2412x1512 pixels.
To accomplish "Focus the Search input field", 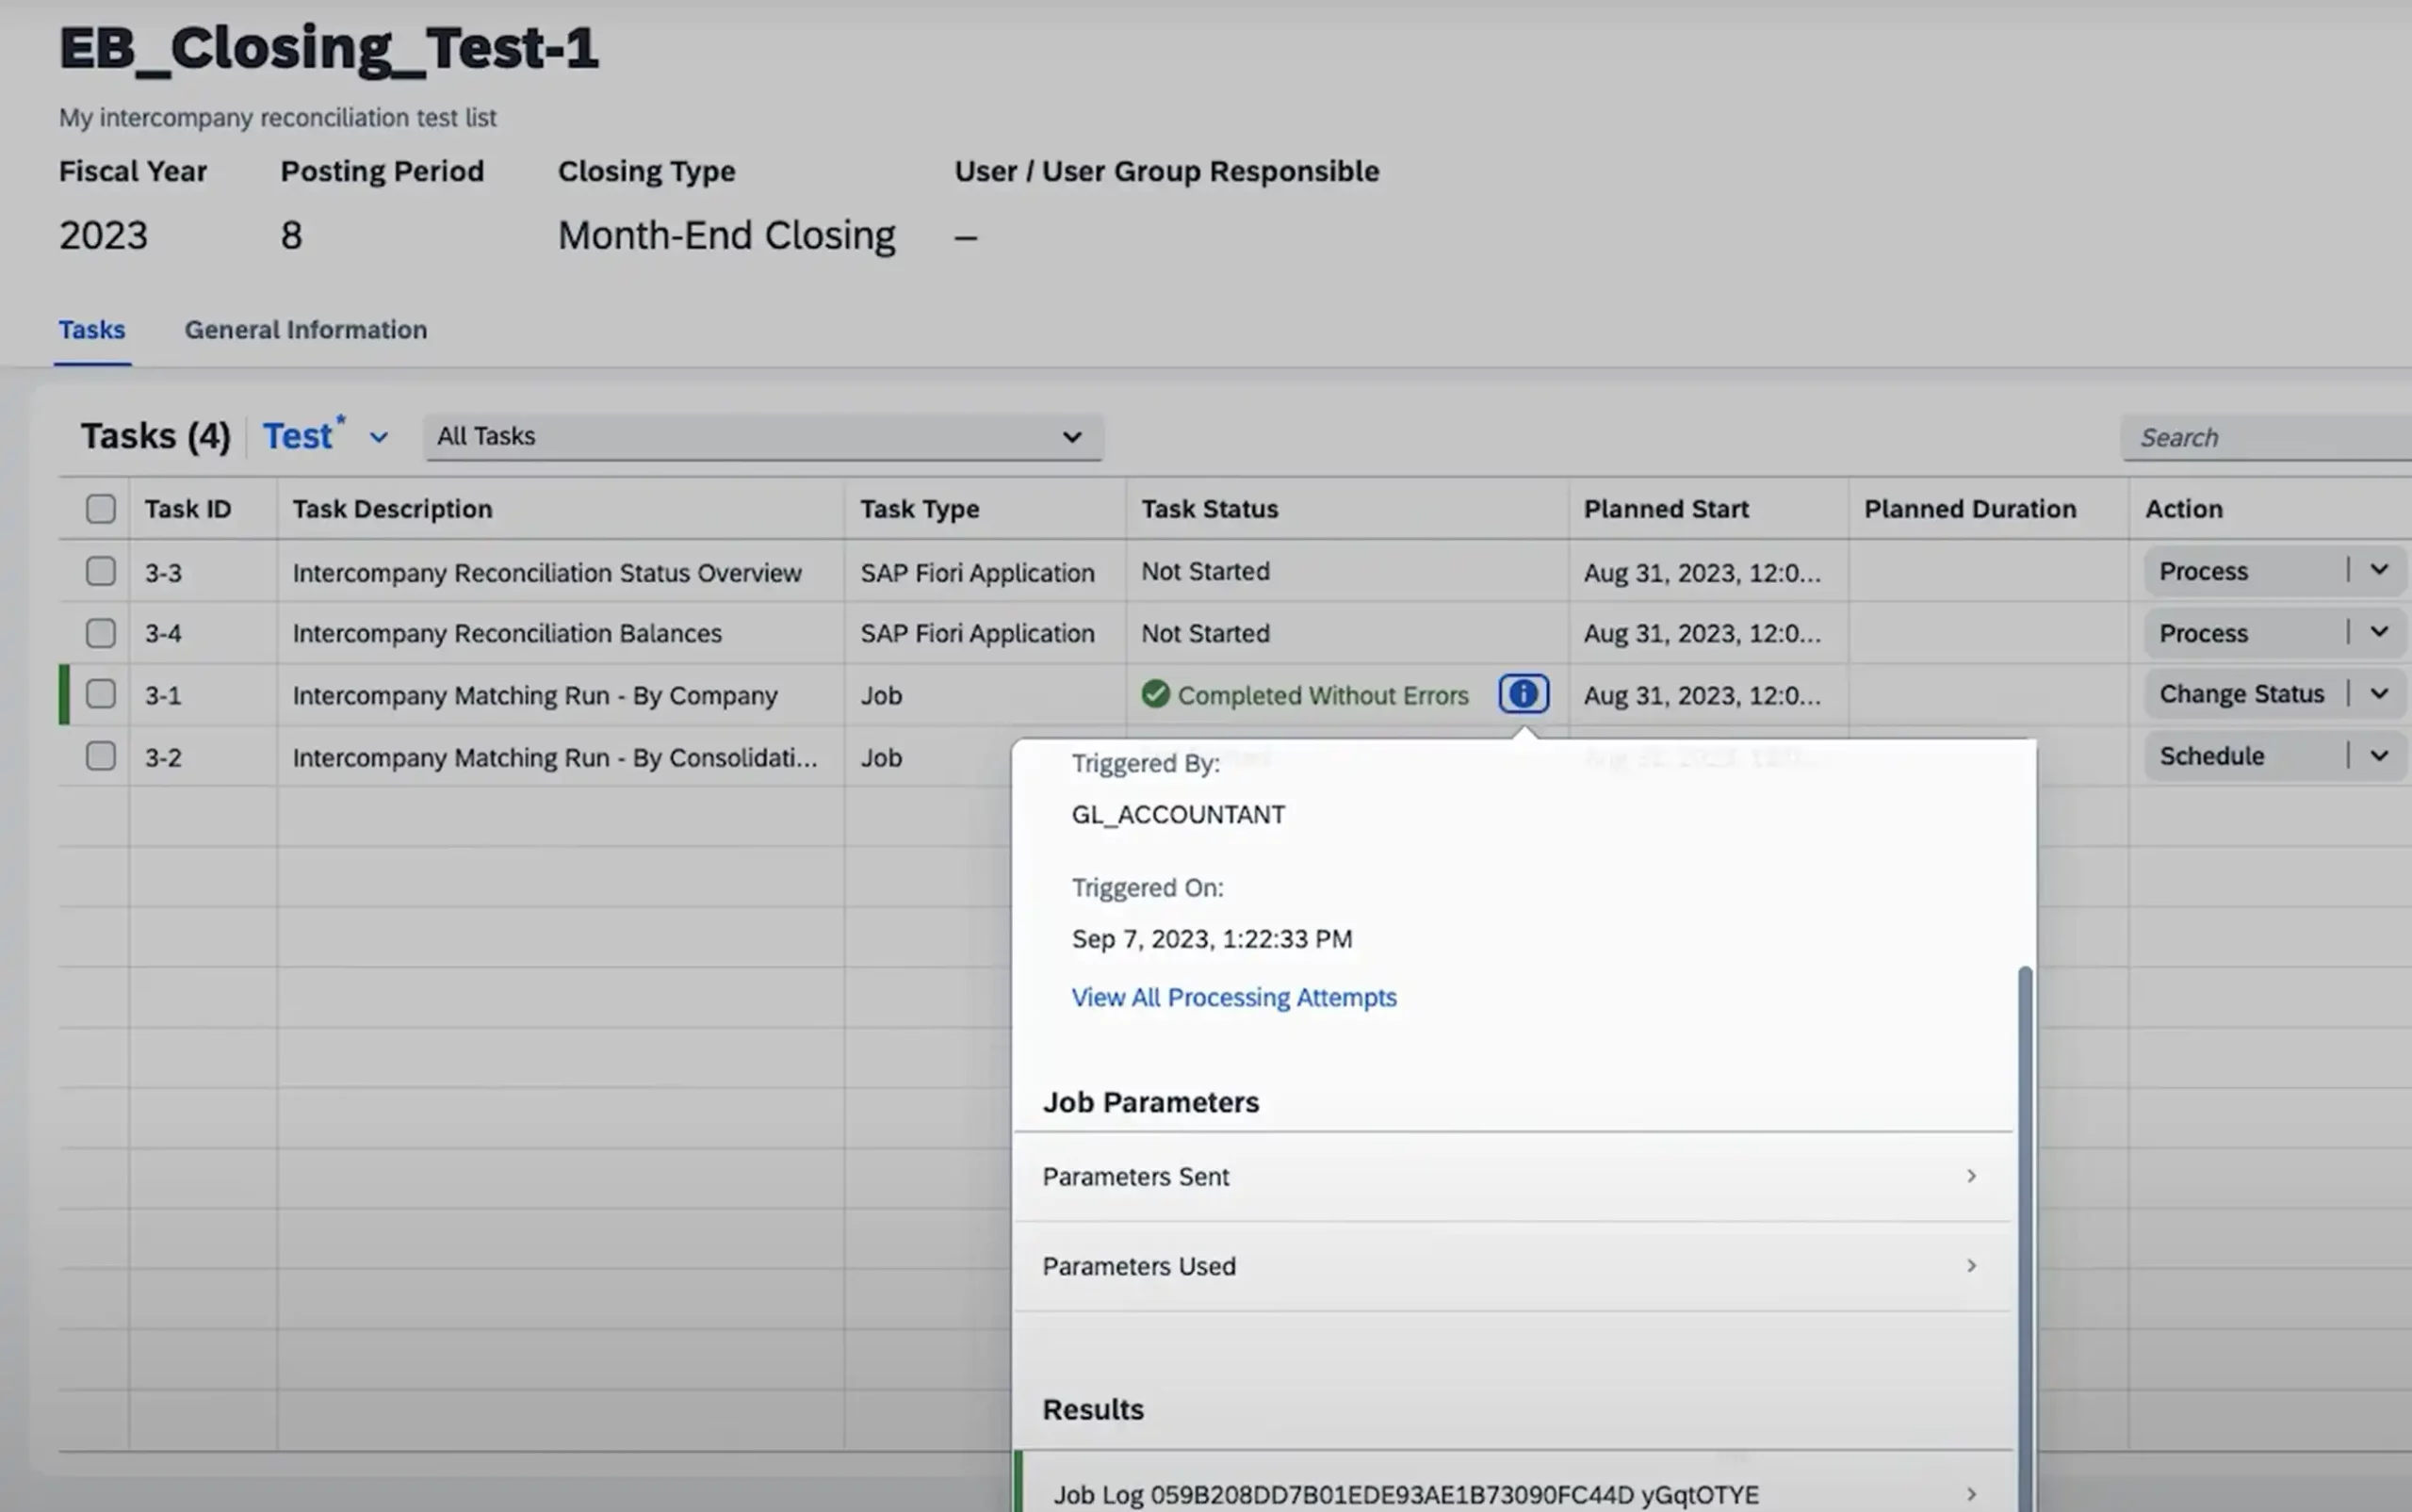I will click(2267, 437).
